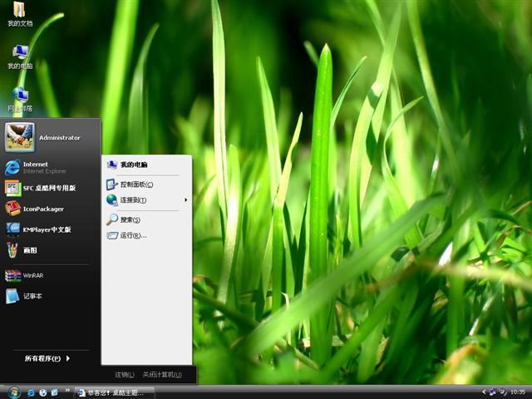Open 我的电脑 in Start menu right pane

pos(146,165)
